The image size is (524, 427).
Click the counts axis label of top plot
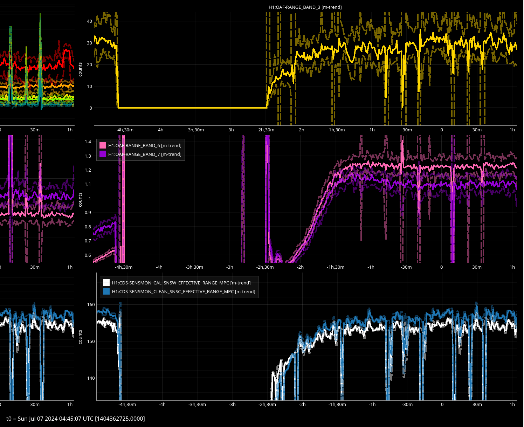coord(80,69)
